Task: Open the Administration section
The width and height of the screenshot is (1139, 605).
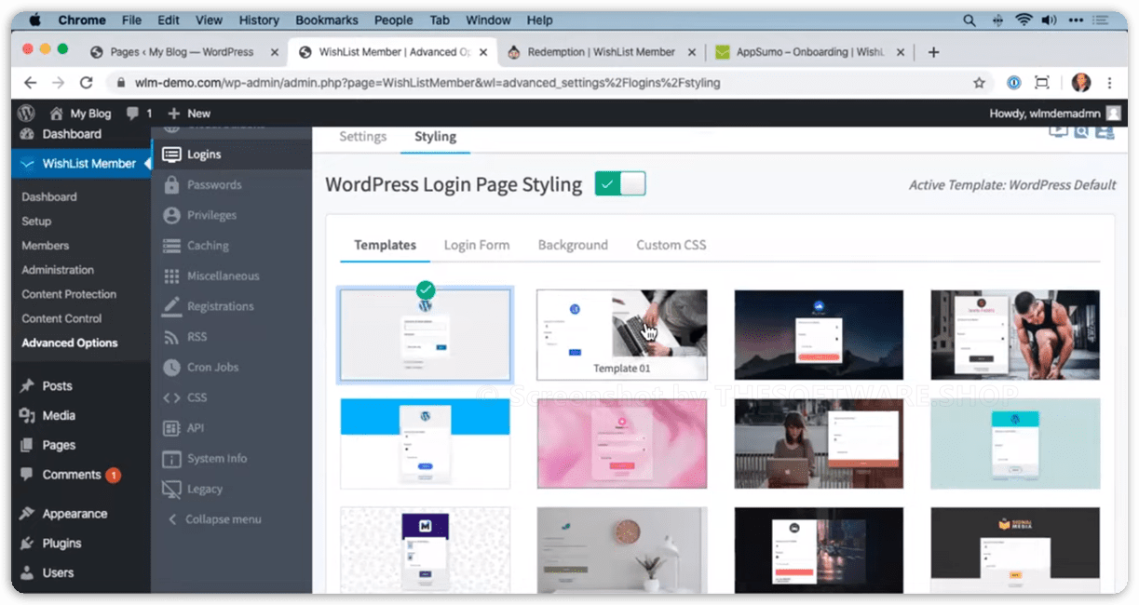Action: (x=58, y=270)
